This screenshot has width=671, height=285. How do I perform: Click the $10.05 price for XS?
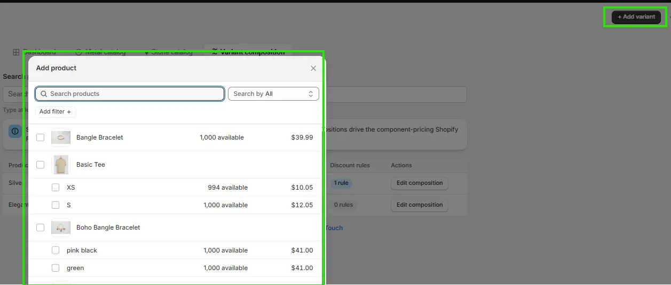(302, 188)
